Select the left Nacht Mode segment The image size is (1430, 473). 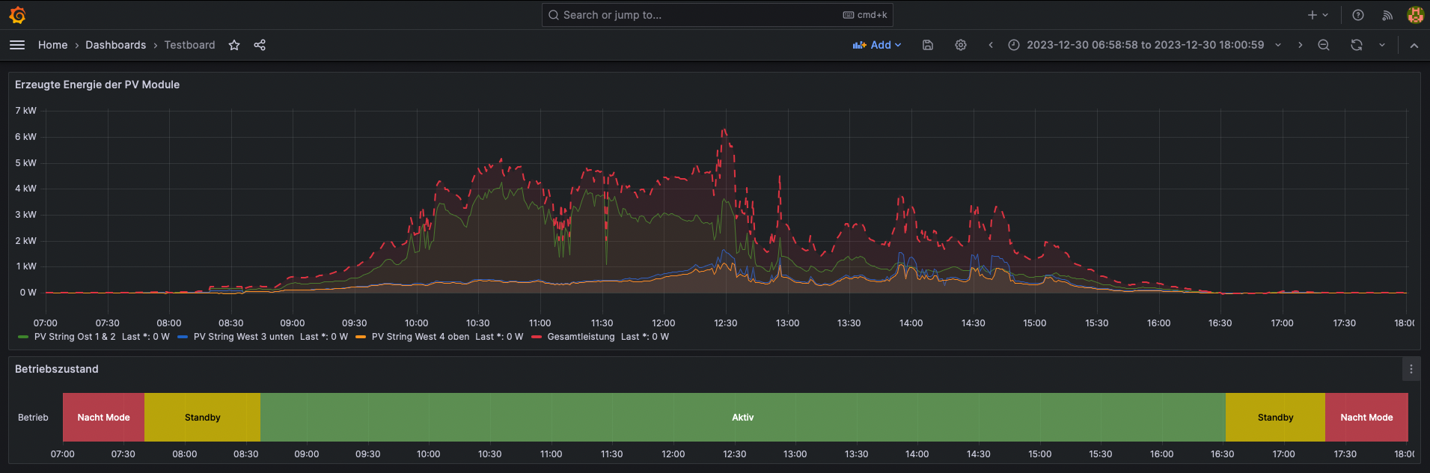pos(104,417)
